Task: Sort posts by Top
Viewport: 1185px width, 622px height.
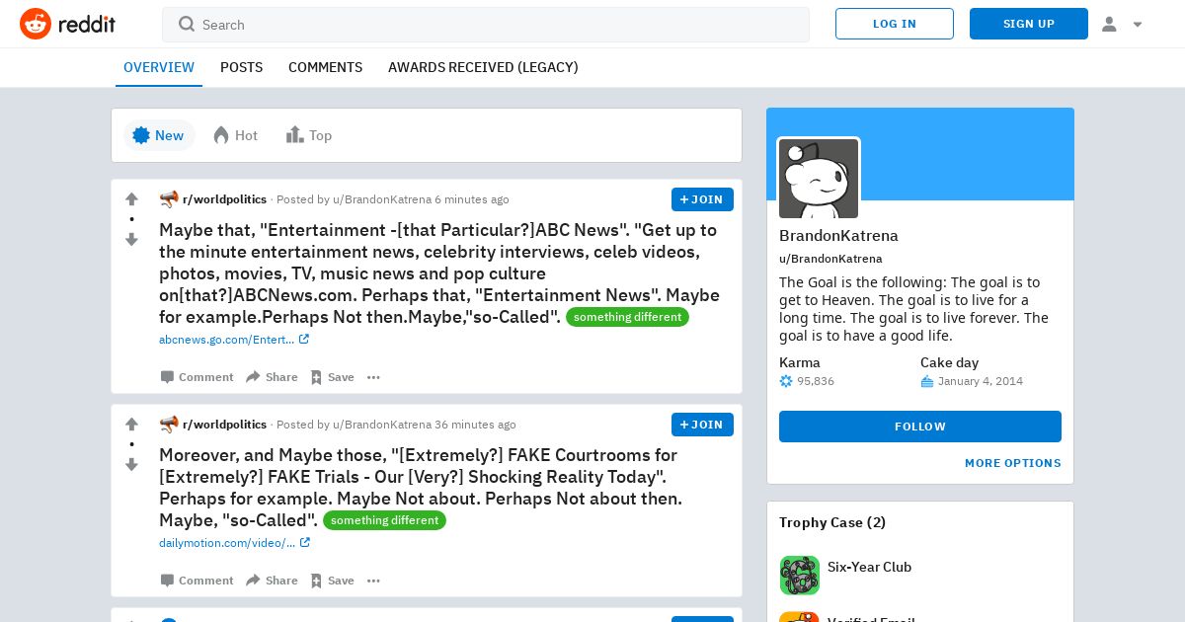Action: [309, 135]
